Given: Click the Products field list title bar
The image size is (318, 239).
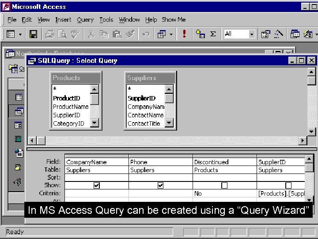Looking at the screenshot, I should 76,78.
